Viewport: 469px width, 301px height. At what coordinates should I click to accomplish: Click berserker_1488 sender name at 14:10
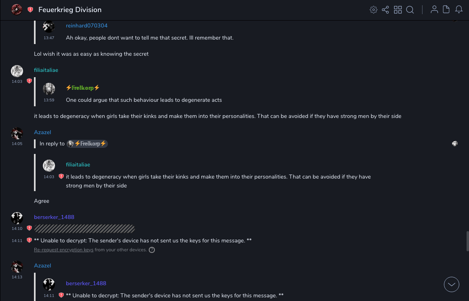[54, 217]
